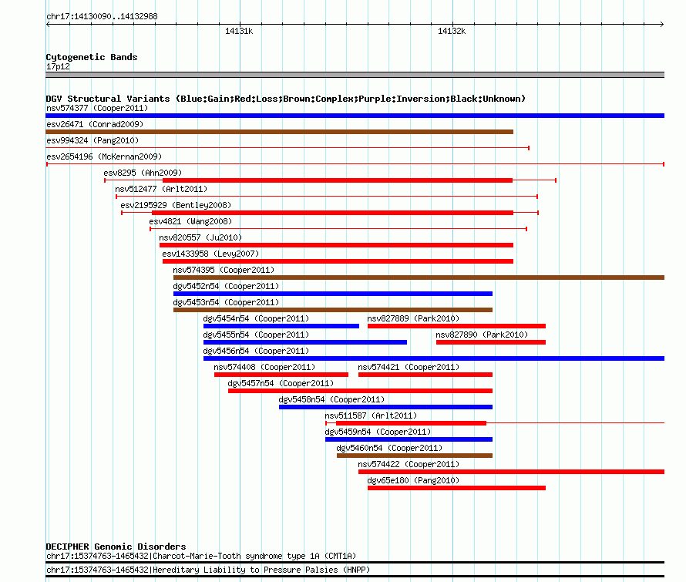Open the Hereditary Liability to Pressure Palsies entry
The image size is (686, 582).
(208, 570)
